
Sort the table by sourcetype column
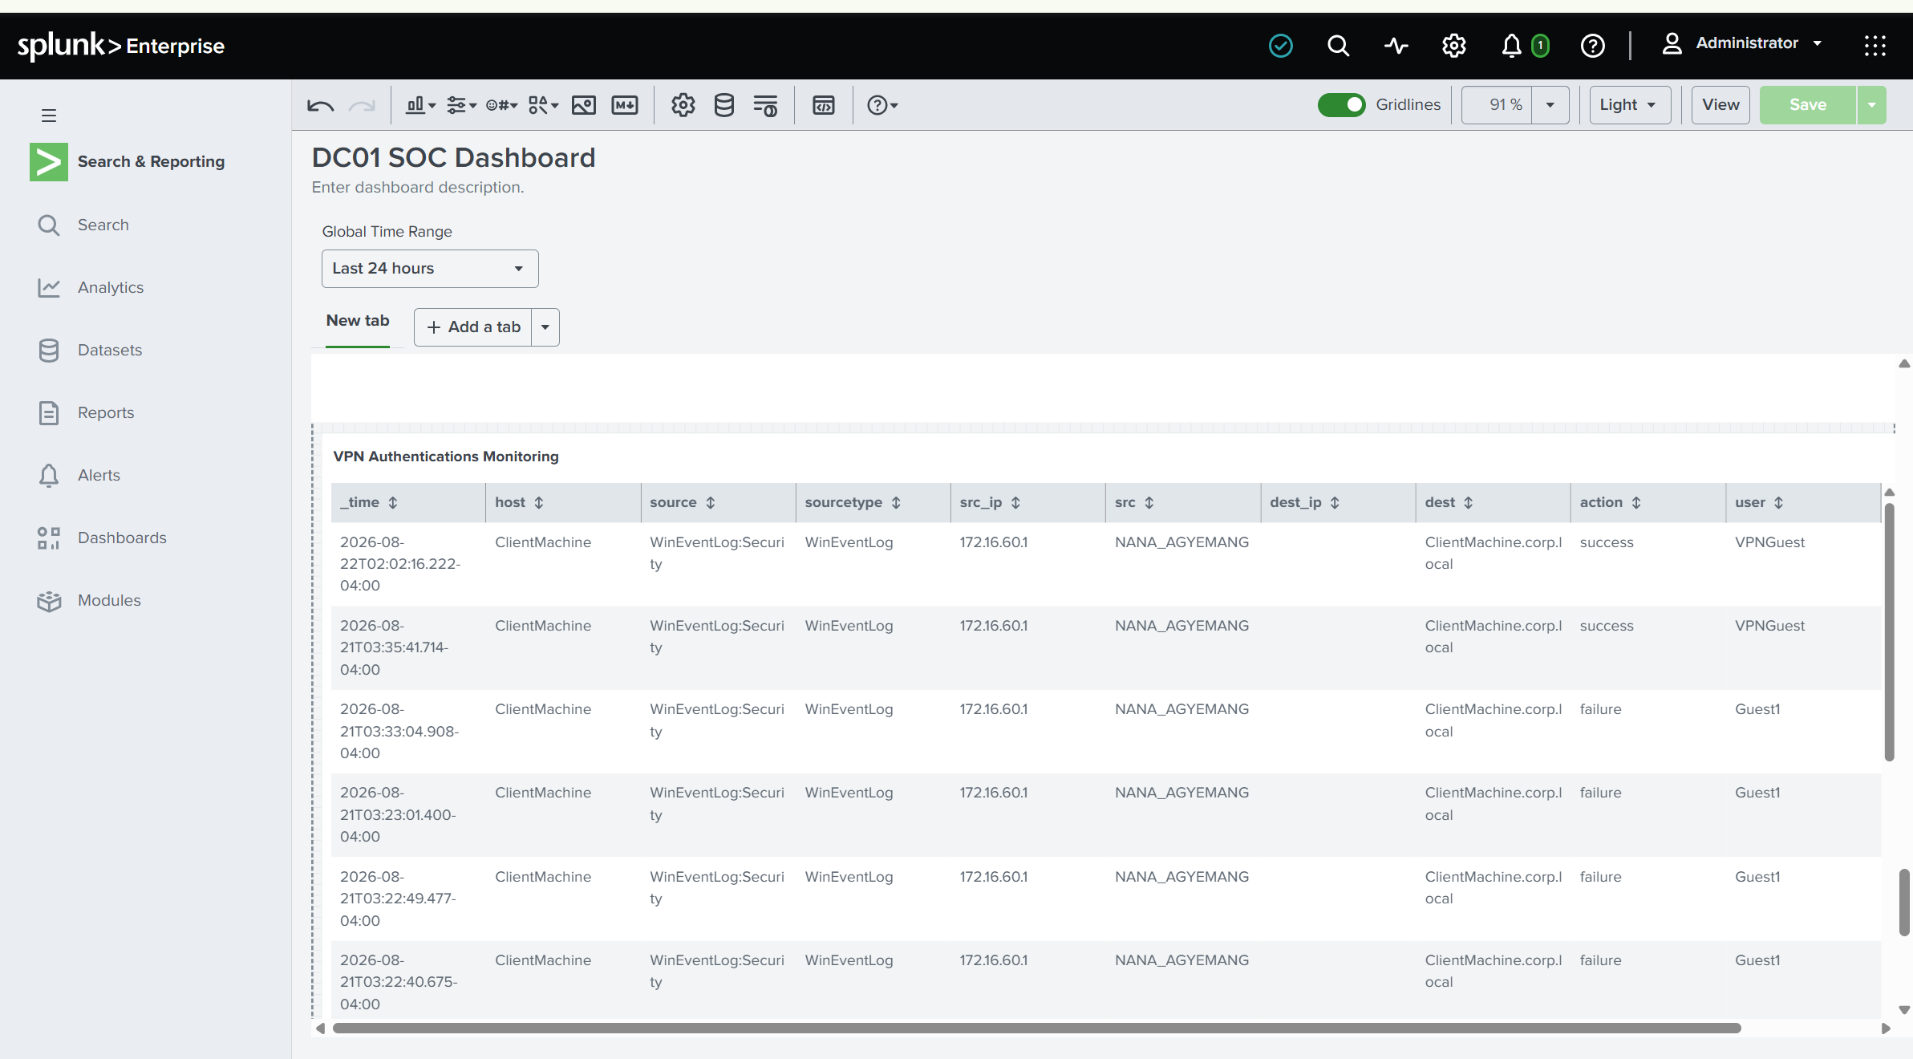tap(896, 502)
